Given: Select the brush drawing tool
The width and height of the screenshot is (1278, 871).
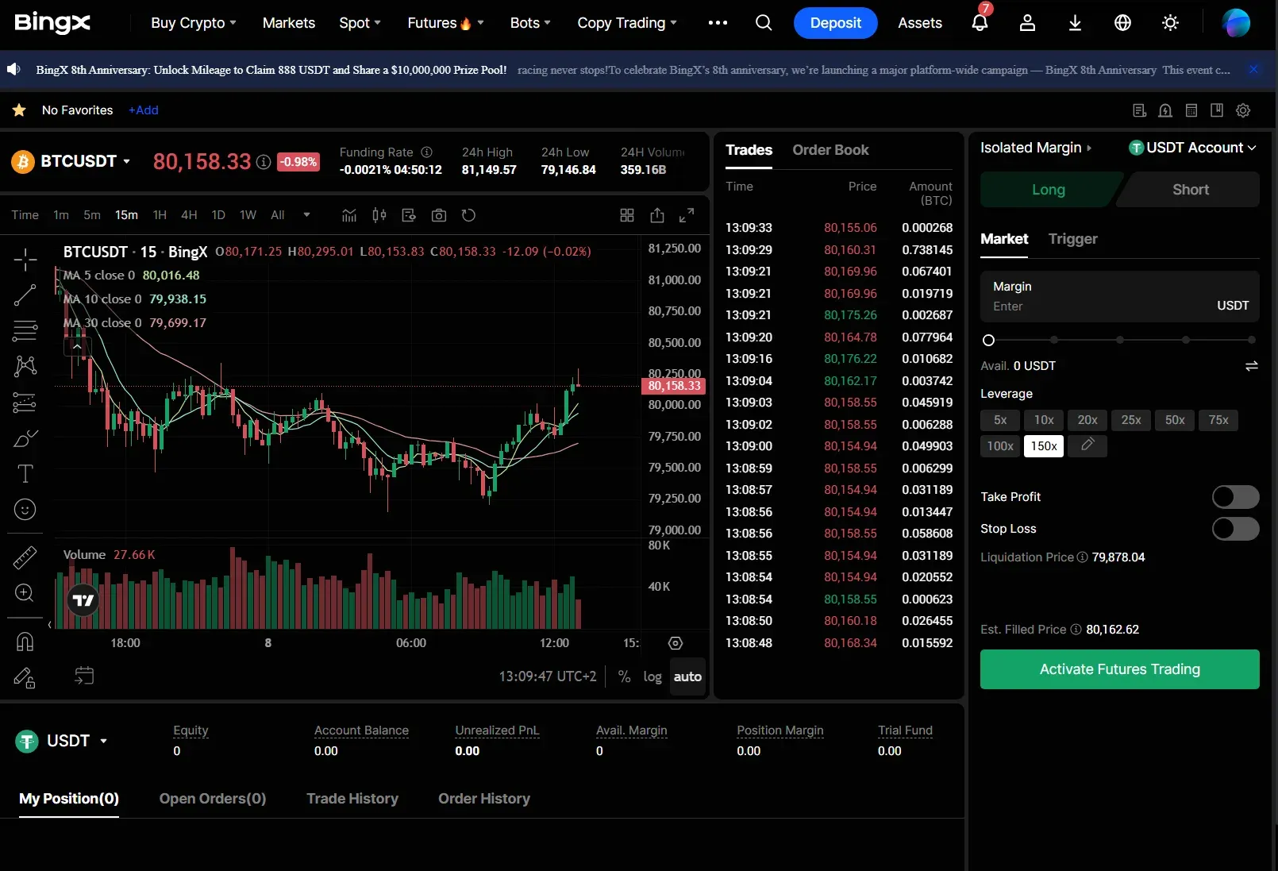Looking at the screenshot, I should (x=25, y=438).
